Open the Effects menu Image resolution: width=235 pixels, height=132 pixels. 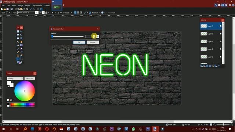click(x=47, y=5)
